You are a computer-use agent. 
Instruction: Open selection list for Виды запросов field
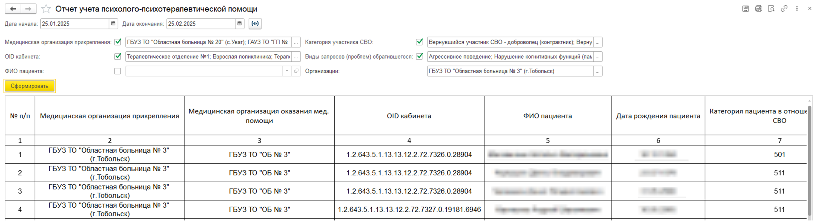(598, 56)
